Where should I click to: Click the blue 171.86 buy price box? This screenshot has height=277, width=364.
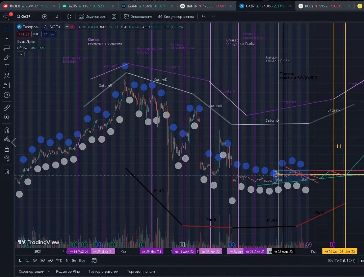49,34
